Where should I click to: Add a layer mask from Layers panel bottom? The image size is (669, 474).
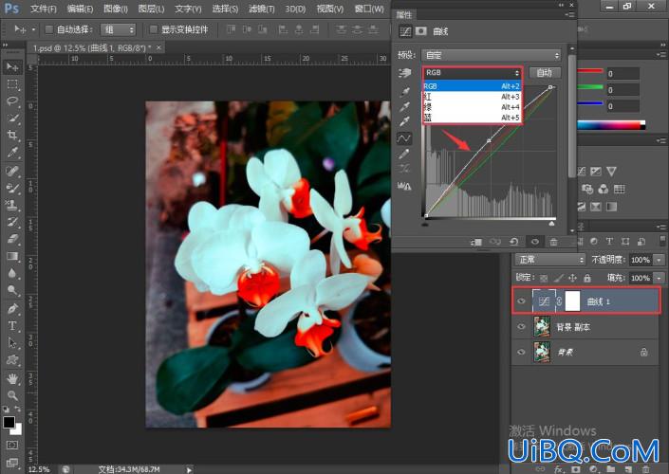point(576,469)
